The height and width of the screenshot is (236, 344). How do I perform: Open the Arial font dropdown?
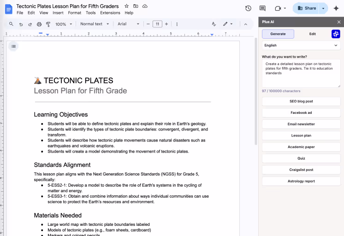click(x=128, y=24)
